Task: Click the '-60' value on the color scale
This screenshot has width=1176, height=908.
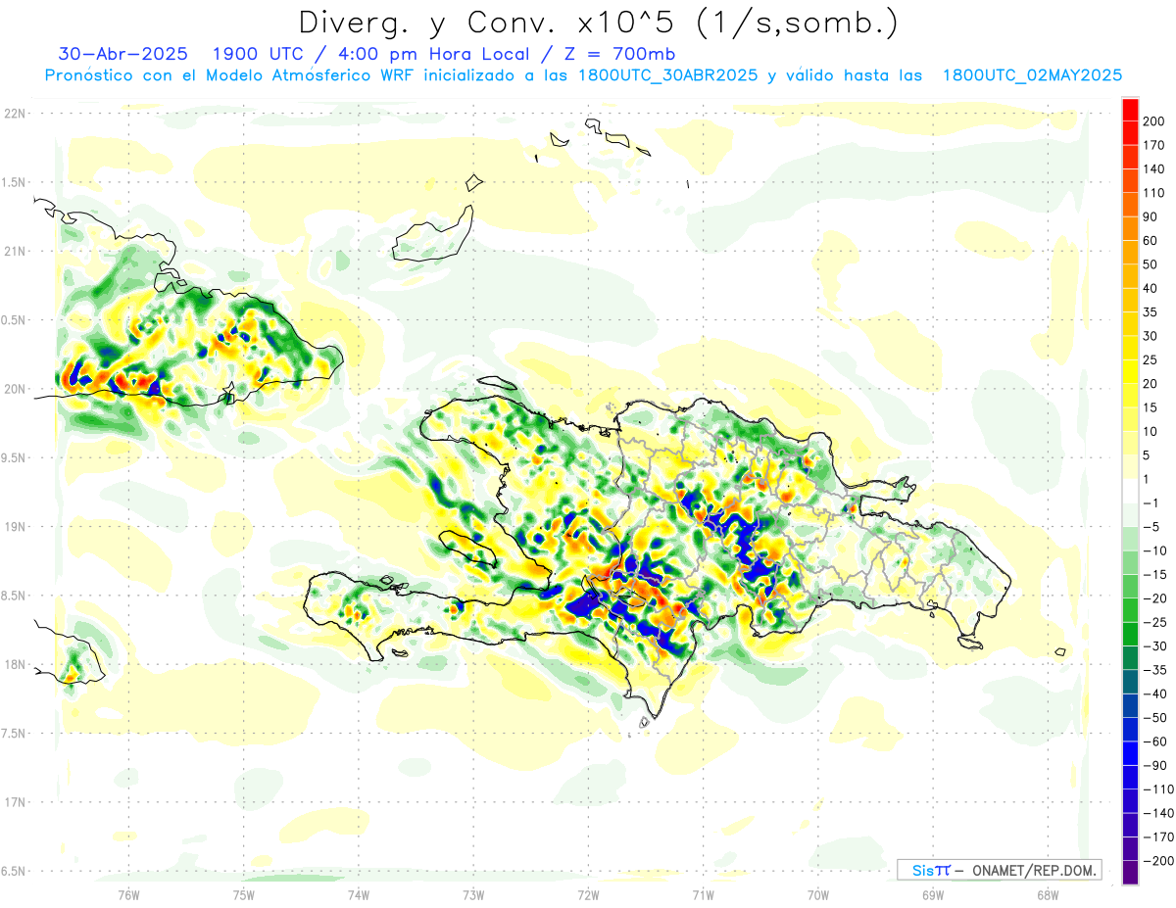Action: pos(1156,741)
